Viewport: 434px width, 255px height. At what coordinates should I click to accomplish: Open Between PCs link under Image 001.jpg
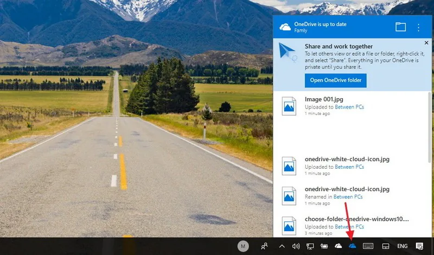click(349, 107)
